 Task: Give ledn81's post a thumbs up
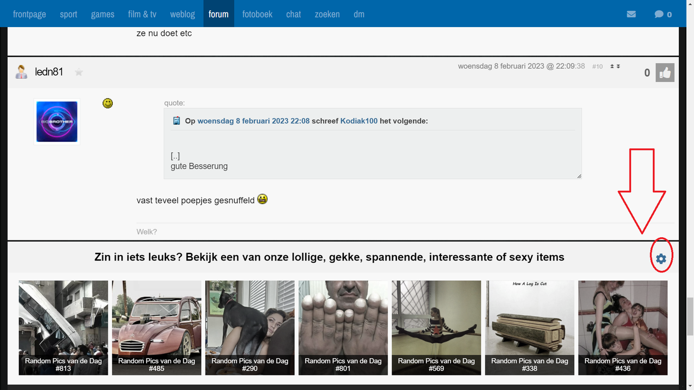(665, 73)
